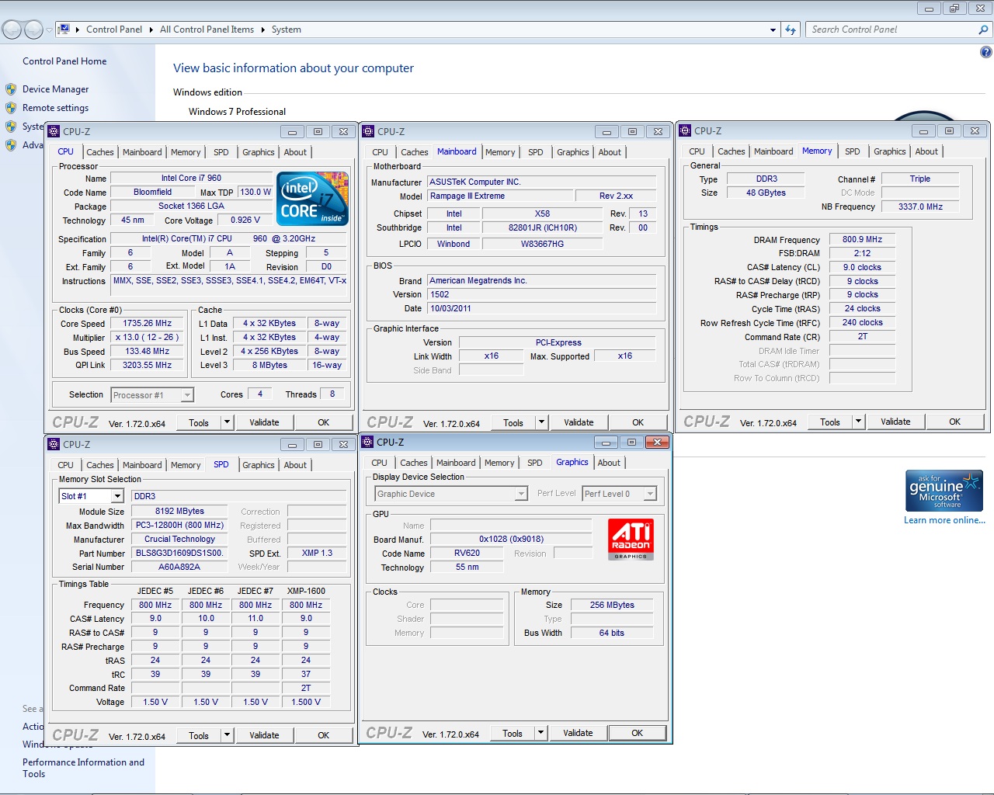Image resolution: width=994 pixels, height=795 pixels.
Task: Switch to Caches tab in Intel processor window
Action: [x=99, y=152]
